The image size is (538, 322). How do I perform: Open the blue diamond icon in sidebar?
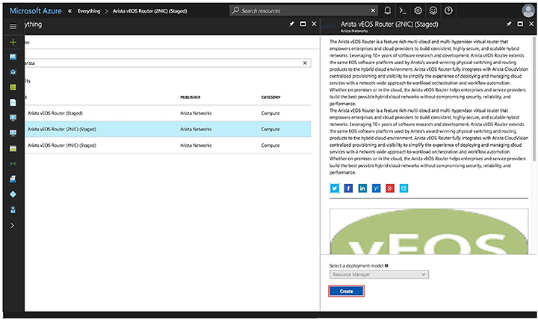click(13, 195)
